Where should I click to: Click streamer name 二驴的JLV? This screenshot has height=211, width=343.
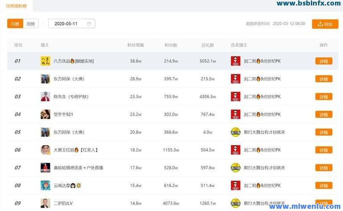pyautogui.click(x=63, y=203)
